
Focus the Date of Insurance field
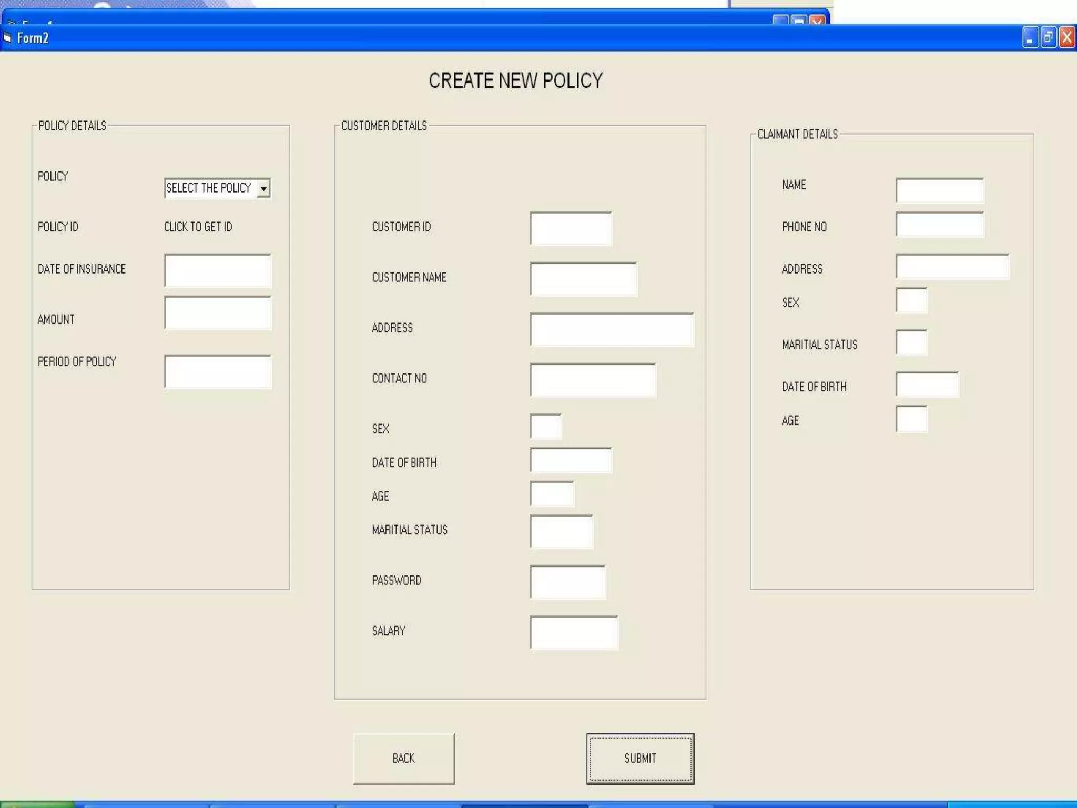coord(218,271)
